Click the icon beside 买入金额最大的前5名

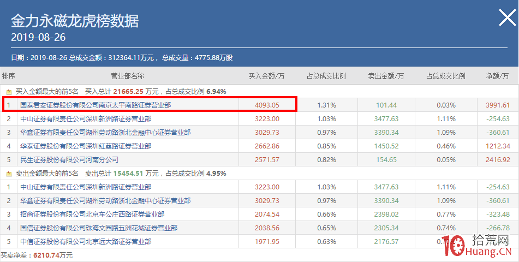click(x=9, y=92)
